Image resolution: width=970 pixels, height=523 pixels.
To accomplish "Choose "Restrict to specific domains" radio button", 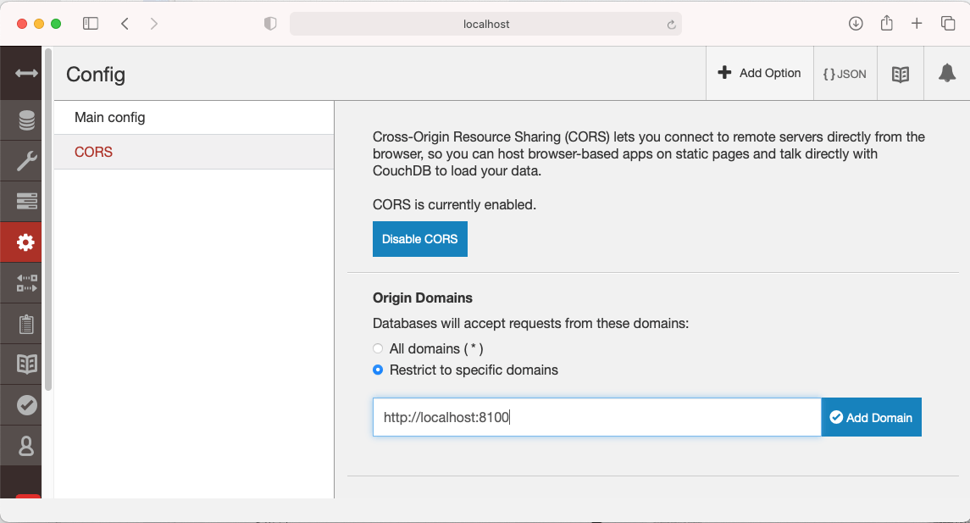I will click(378, 370).
